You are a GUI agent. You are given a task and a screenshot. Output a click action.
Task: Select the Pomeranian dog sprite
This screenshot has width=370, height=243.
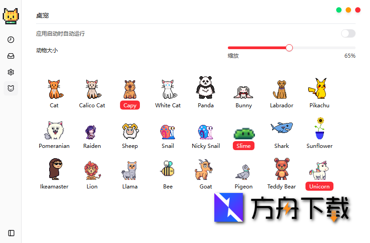54,130
